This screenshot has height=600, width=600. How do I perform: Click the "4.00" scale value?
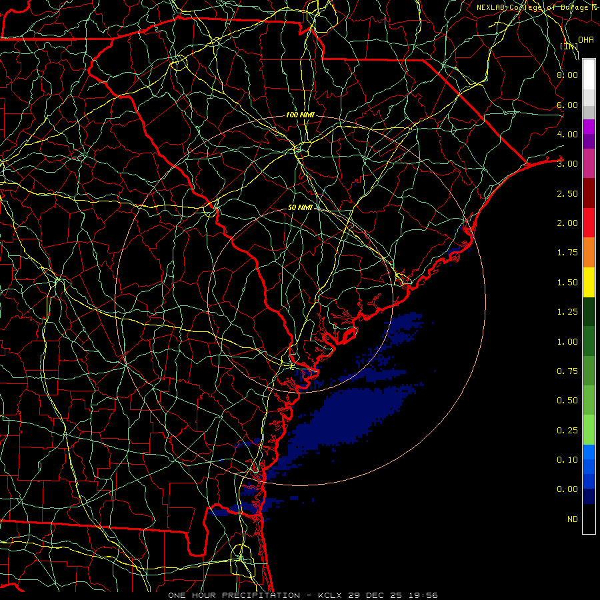567,134
